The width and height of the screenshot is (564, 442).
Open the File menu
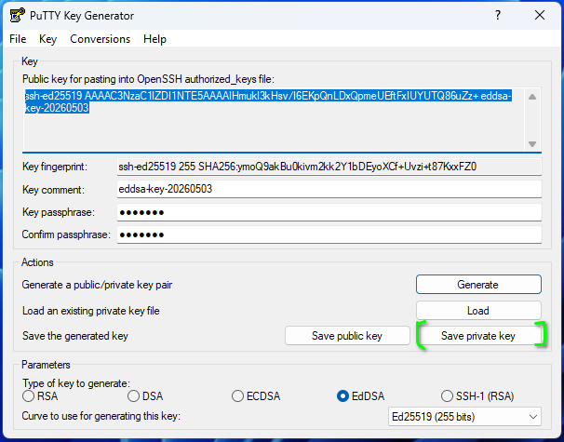tap(18, 39)
